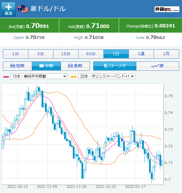Choose the 1週 weekly timeframe
This screenshot has width=182, height=193.
pyautogui.click(x=141, y=54)
